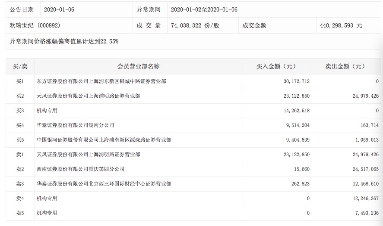Select 机构专用 in the 买3 row

click(x=47, y=111)
